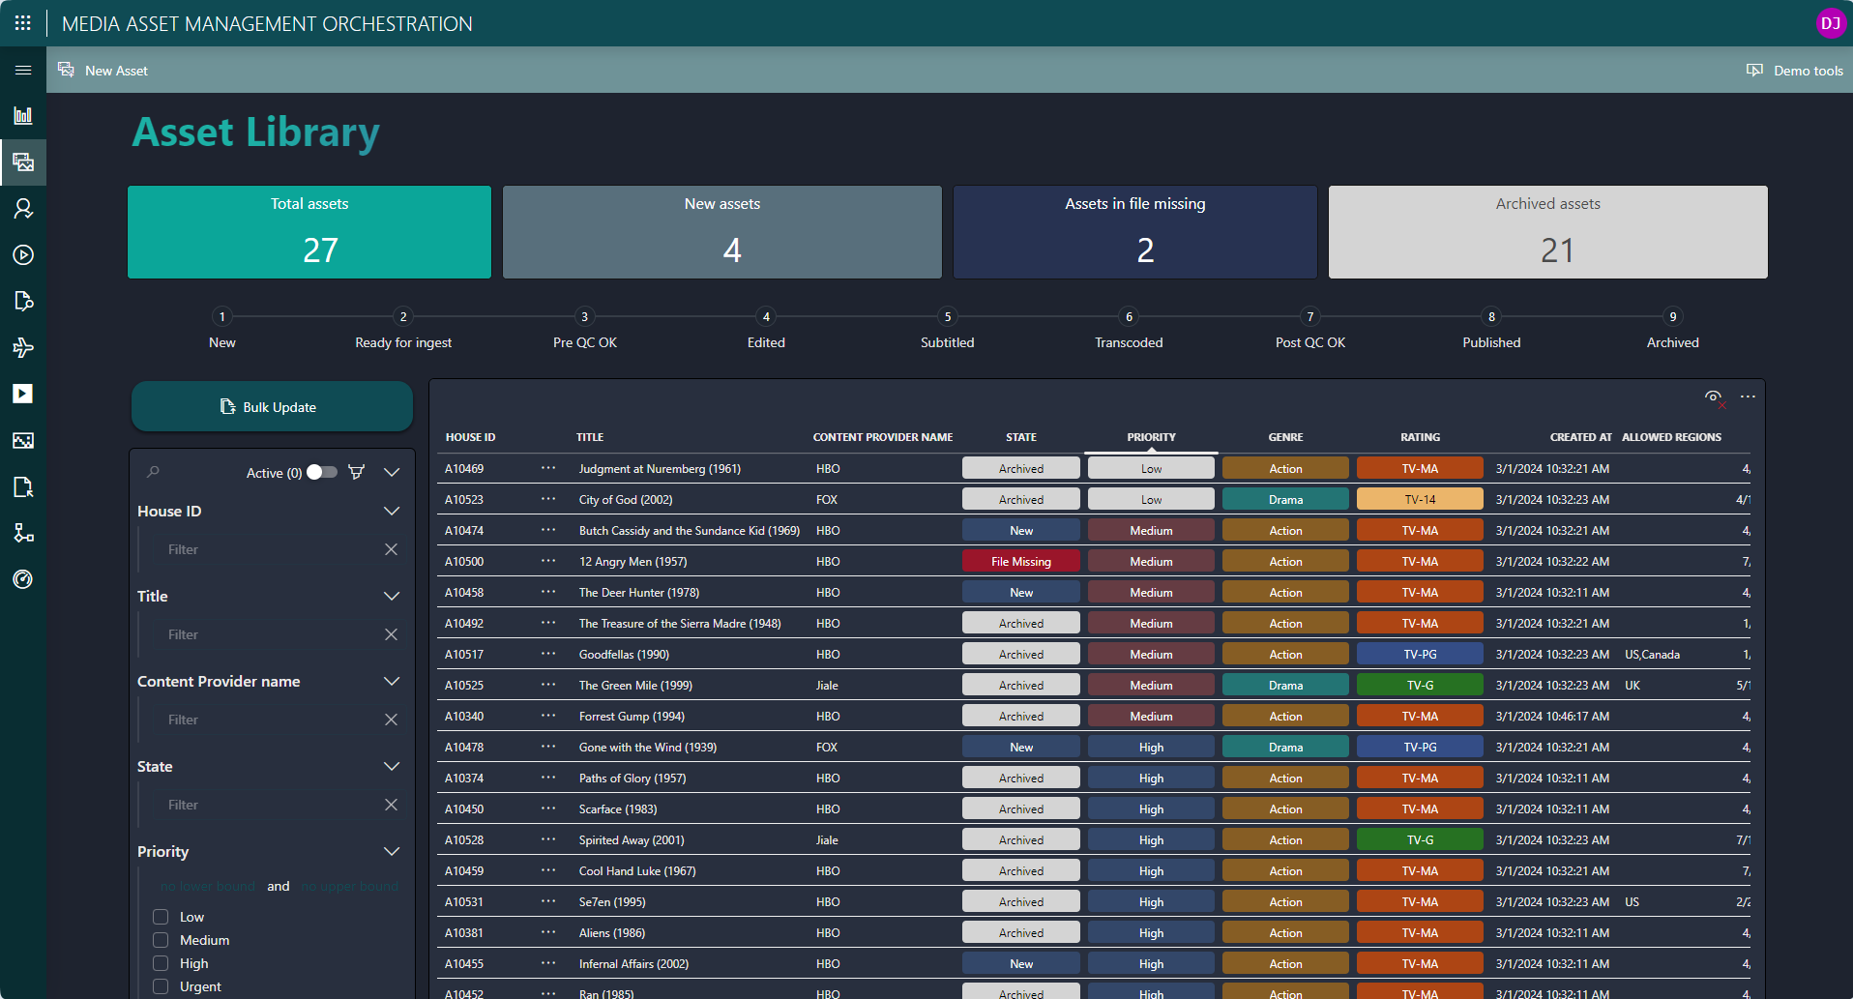
Task: Click the Title filter input field
Action: [271, 634]
